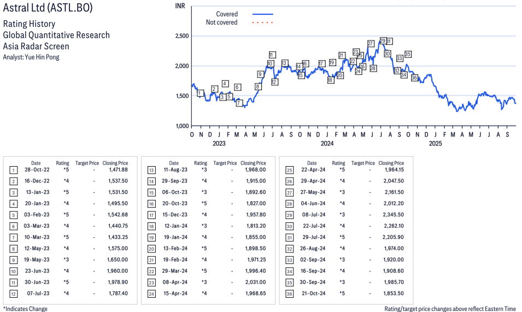Click the red dotted Not covered legend line
The image size is (522, 312).
[262, 23]
